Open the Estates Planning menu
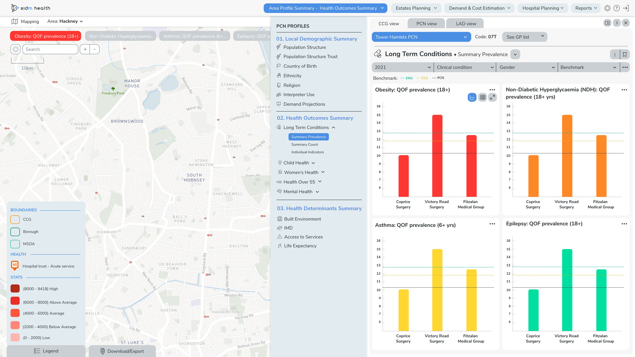This screenshot has height=357, width=635. point(416,8)
